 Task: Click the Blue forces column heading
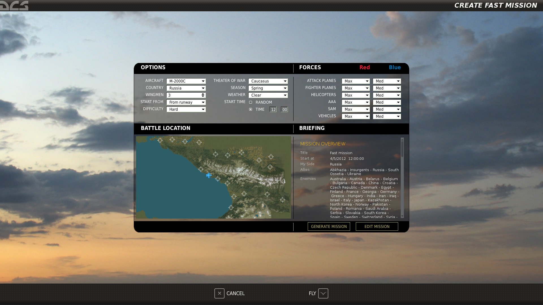pyautogui.click(x=395, y=67)
